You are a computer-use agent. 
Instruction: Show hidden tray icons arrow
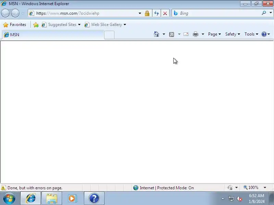pyautogui.click(x=223, y=199)
